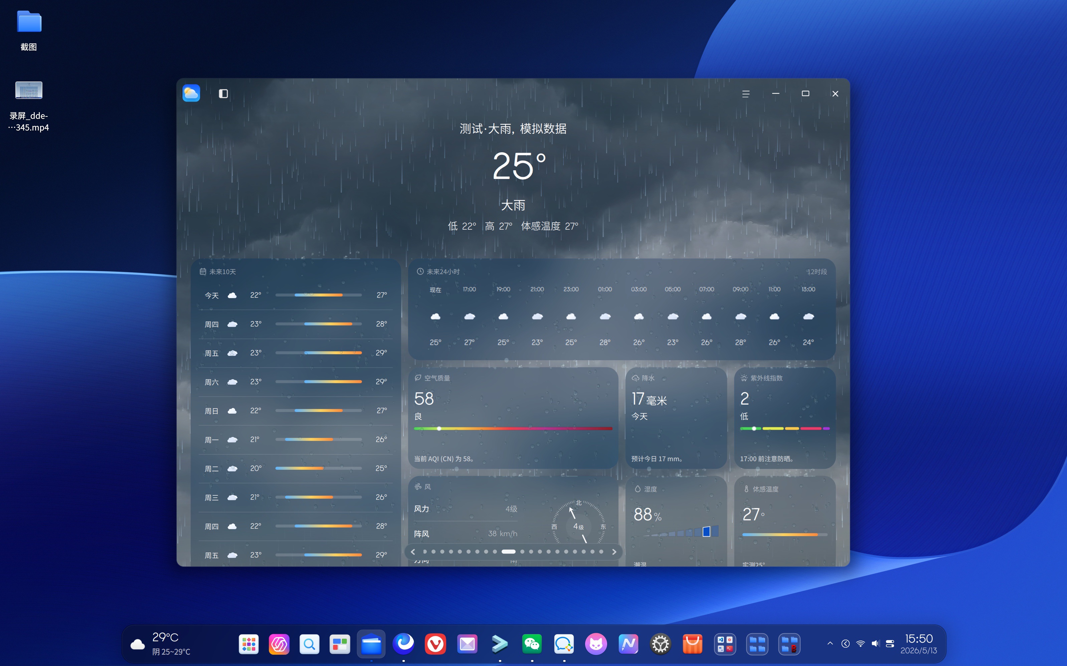Open the magnifier search icon in dock
Viewport: 1067px width, 666px height.
(x=309, y=644)
